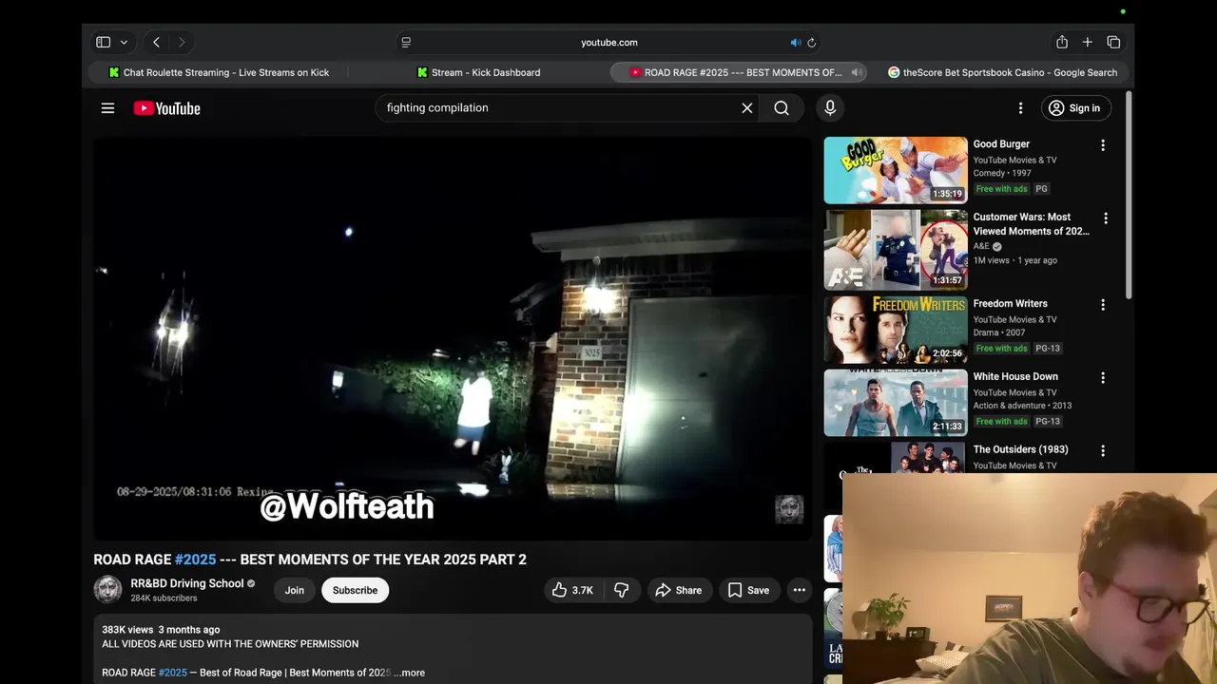This screenshot has height=684, width=1217.
Task: Clear the search query with X
Action: click(x=747, y=108)
